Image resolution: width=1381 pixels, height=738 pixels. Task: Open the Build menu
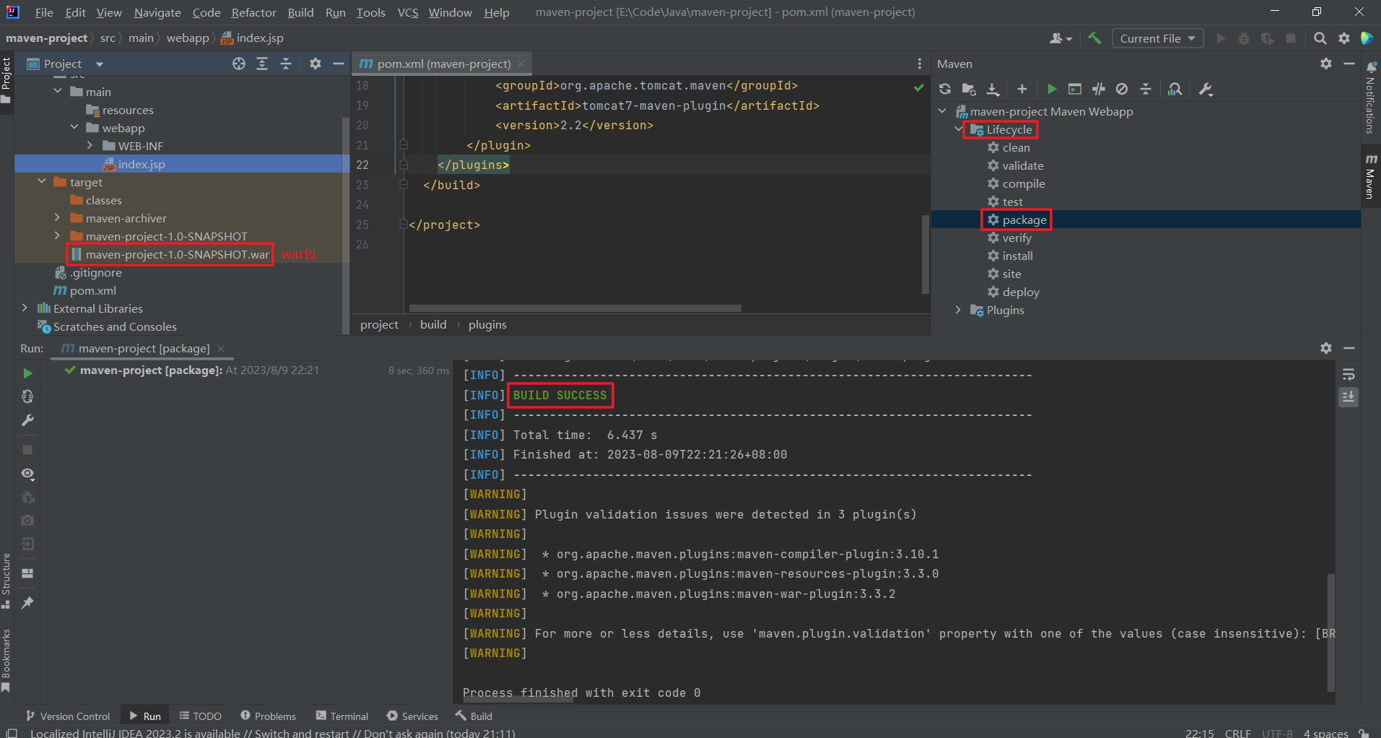point(300,12)
